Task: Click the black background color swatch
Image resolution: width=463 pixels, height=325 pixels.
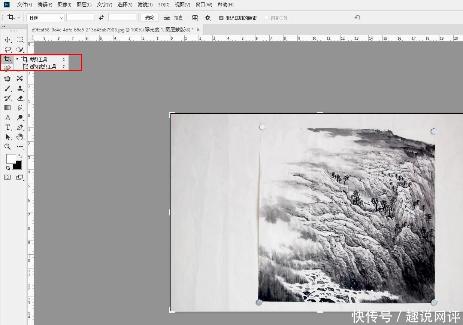Action: 18,166
